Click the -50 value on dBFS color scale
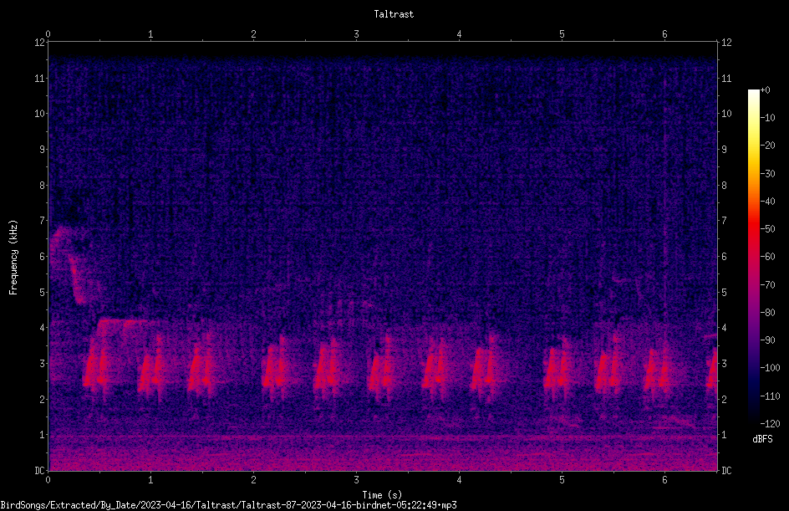Viewport: 789px width, 511px height. click(x=768, y=229)
